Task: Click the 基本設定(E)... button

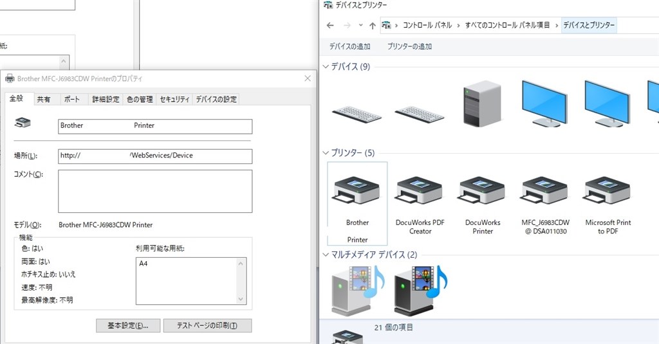Action: tap(128, 325)
